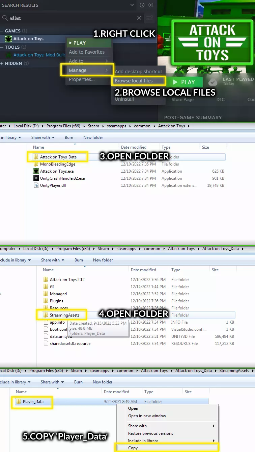Click Burn in Attack on Toys window toolbar
The width and height of the screenshot is (255, 452).
pyautogui.click(x=69, y=137)
